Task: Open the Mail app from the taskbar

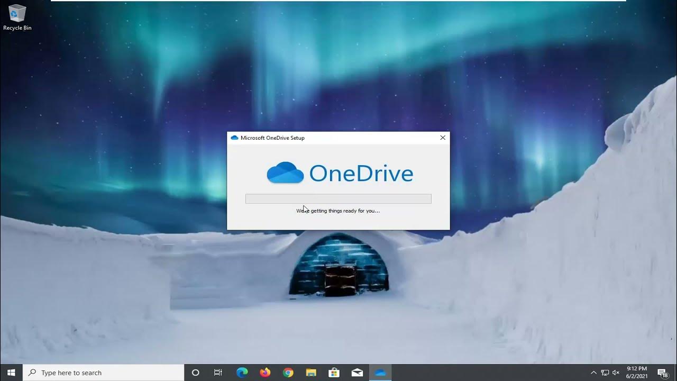Action: (x=357, y=373)
